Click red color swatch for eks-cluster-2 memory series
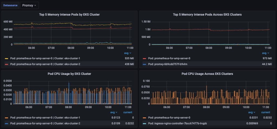 pyautogui.click(x=6, y=64)
